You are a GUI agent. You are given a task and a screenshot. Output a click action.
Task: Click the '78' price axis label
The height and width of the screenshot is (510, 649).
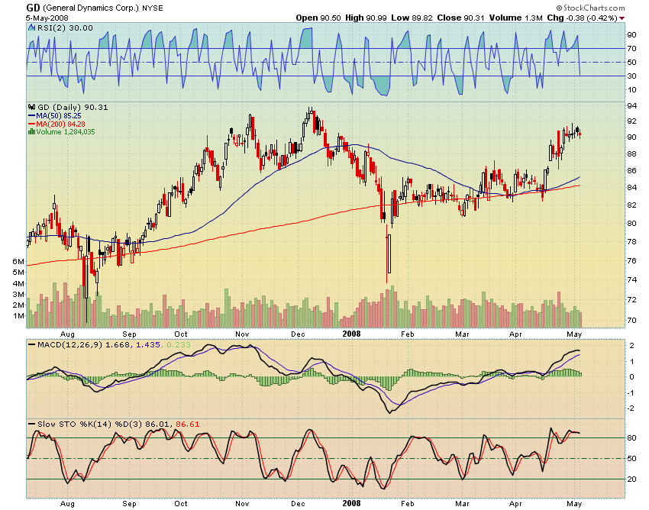(x=631, y=241)
